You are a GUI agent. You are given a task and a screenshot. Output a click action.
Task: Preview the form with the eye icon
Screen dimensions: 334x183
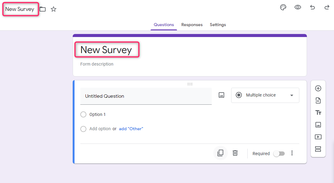point(297,8)
